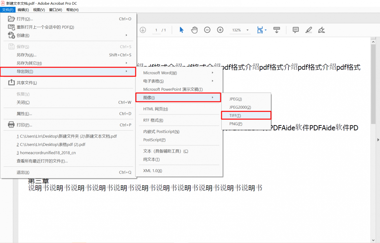
Task: Export to RTF 格式(R)
Action: coord(179,120)
